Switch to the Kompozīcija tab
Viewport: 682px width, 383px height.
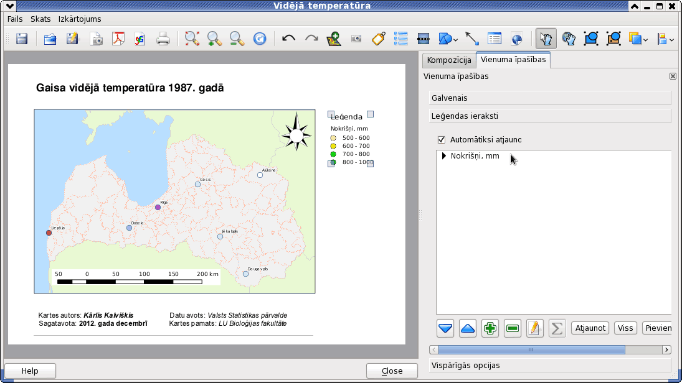[x=449, y=60]
